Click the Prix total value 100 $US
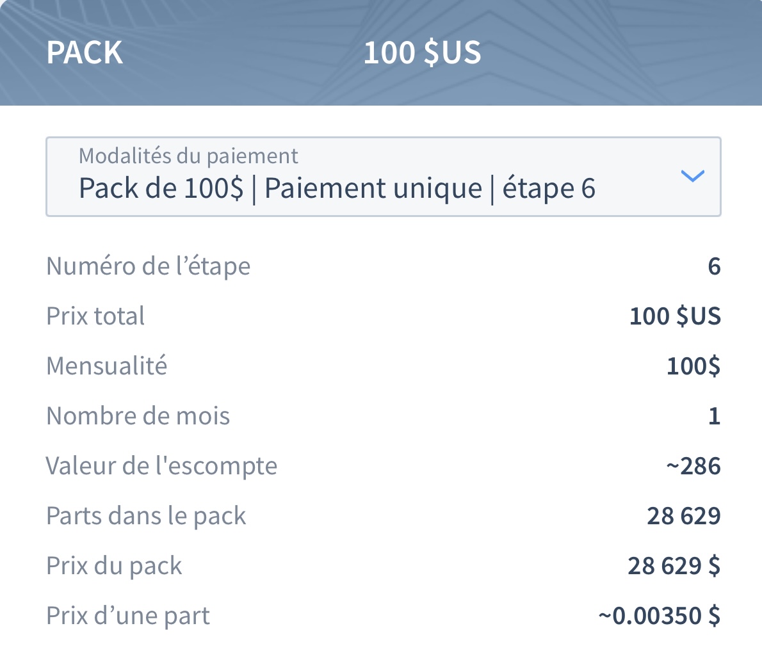762x651 pixels. point(675,316)
